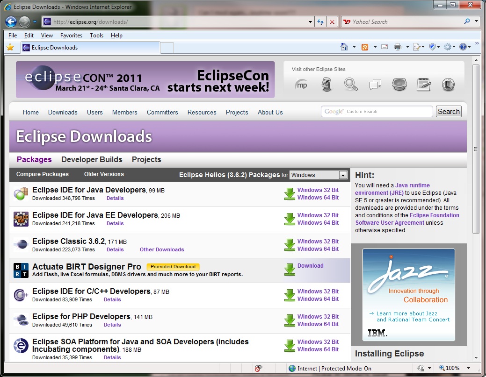This screenshot has width=486, height=377.
Task: Click the browser Back arrow button
Action: pos(11,21)
